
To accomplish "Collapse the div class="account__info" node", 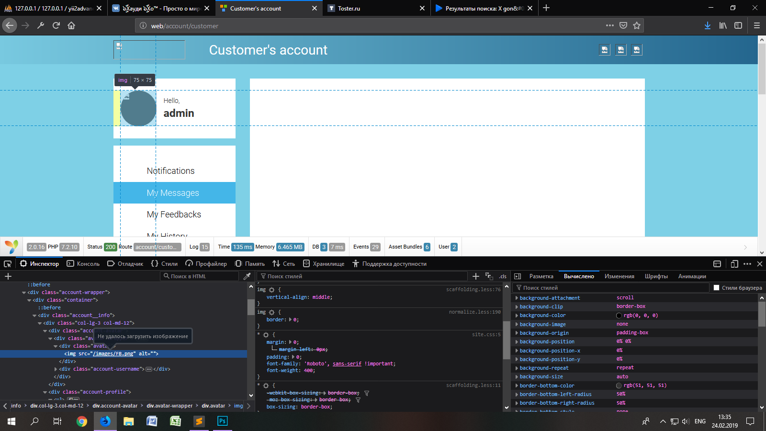I will click(x=34, y=316).
